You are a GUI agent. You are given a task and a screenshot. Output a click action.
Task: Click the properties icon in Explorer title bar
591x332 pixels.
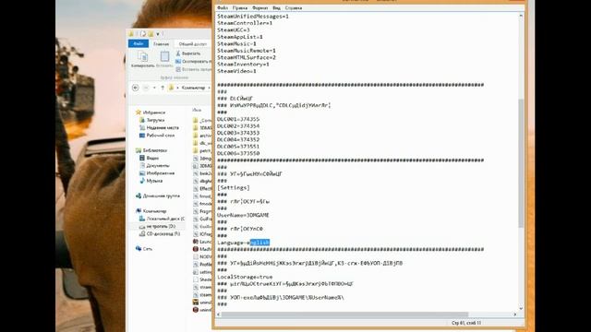pyautogui.click(x=143, y=34)
